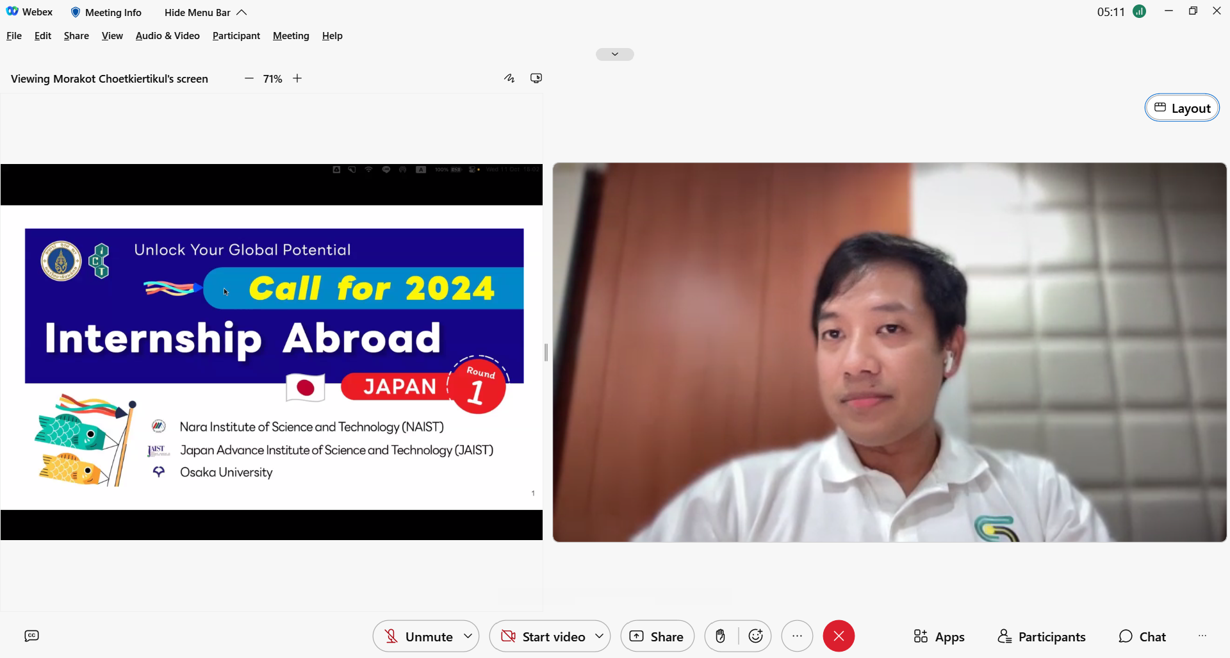
Task: Click the pop-out shared screen icon
Action: pyautogui.click(x=536, y=78)
